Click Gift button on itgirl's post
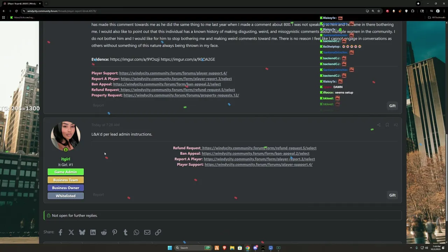The image size is (448, 252). pyautogui.click(x=392, y=195)
